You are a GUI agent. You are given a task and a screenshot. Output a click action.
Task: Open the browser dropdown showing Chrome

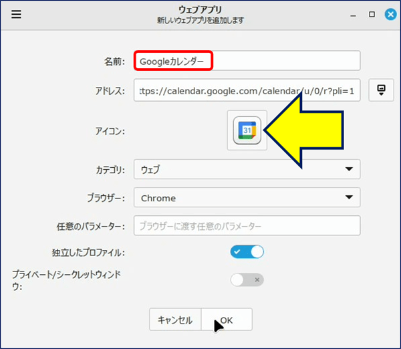(x=247, y=197)
